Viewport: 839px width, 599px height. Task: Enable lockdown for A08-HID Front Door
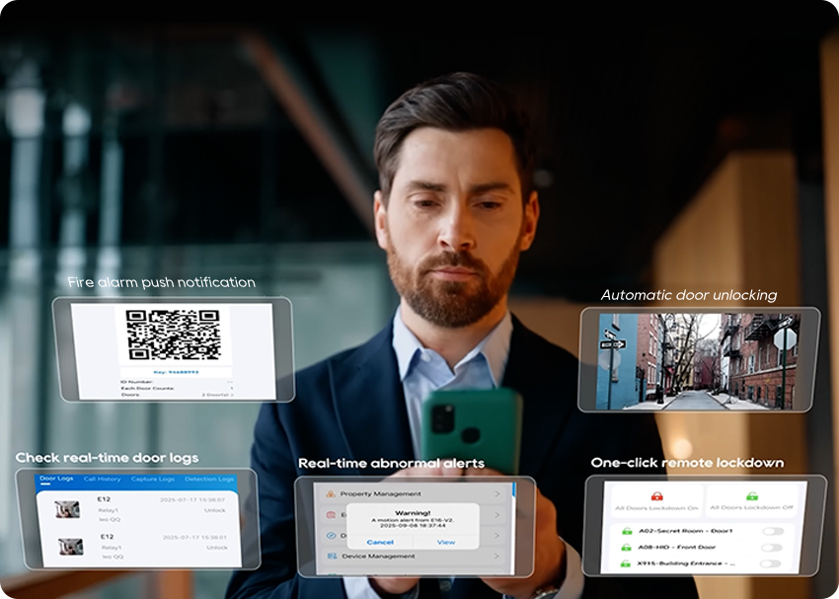[x=772, y=548]
